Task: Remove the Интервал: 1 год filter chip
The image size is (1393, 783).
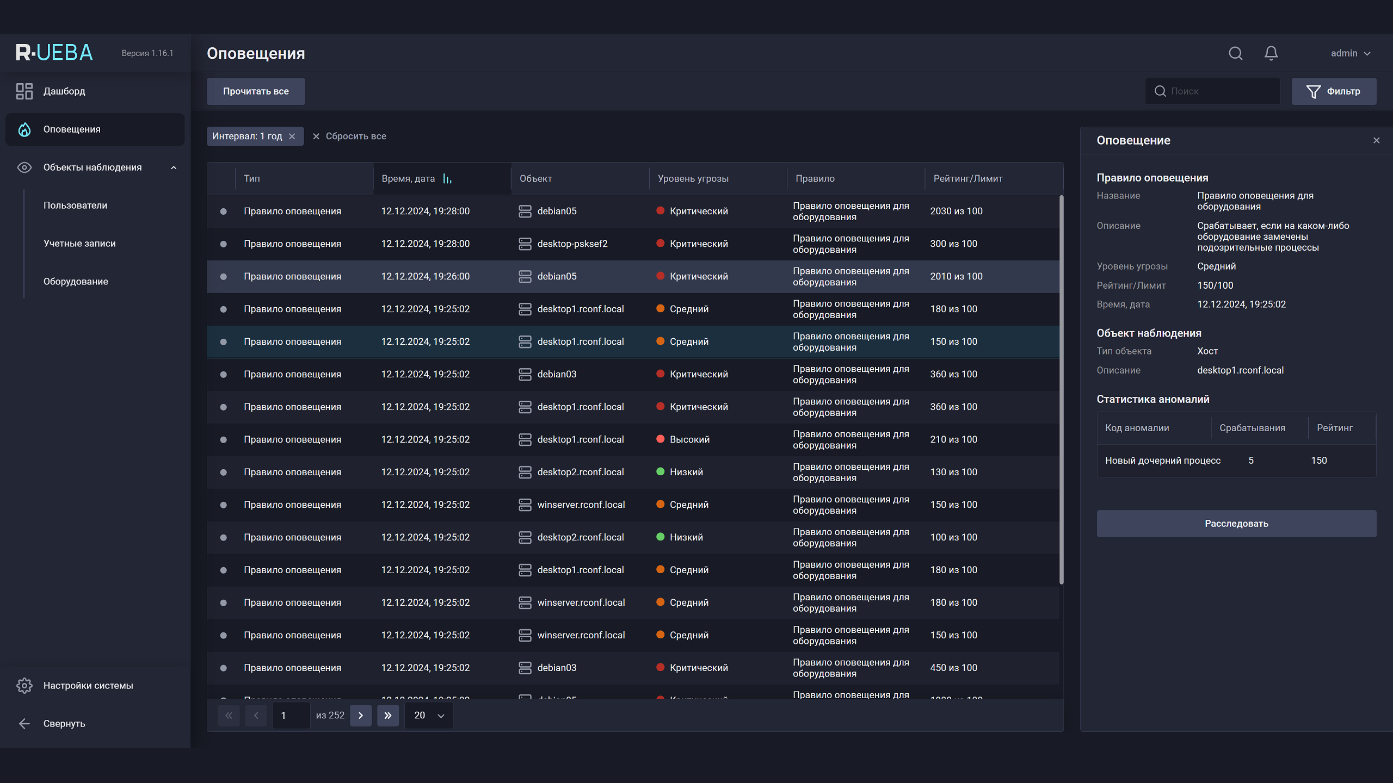Action: pos(292,136)
